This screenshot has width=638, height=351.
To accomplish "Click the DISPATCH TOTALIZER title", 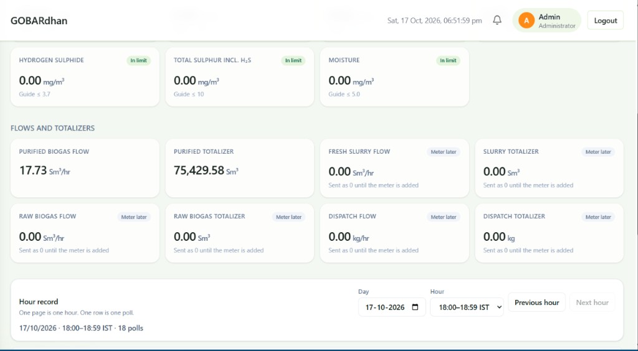I will pyautogui.click(x=514, y=217).
